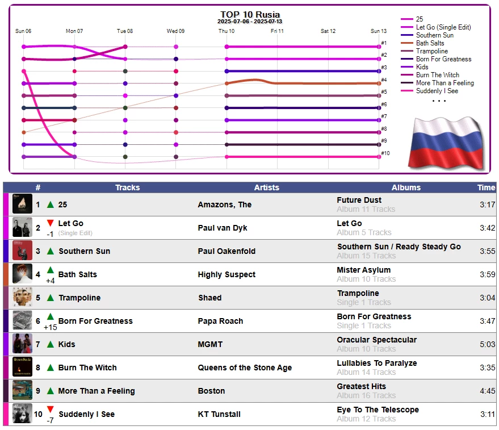Image resolution: width=499 pixels, height=430 pixels.
Task: Open the Greatest Hits album
Action: click(x=362, y=386)
